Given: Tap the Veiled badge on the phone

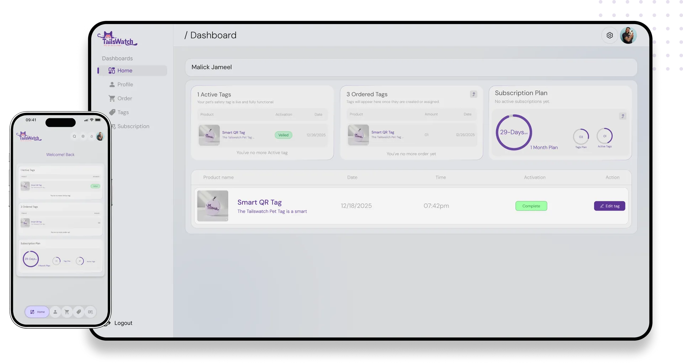Looking at the screenshot, I should click(x=95, y=186).
